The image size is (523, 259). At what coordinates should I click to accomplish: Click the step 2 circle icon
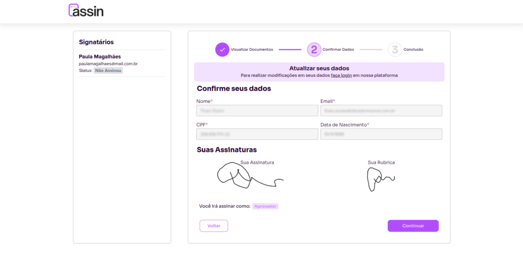[x=314, y=49]
